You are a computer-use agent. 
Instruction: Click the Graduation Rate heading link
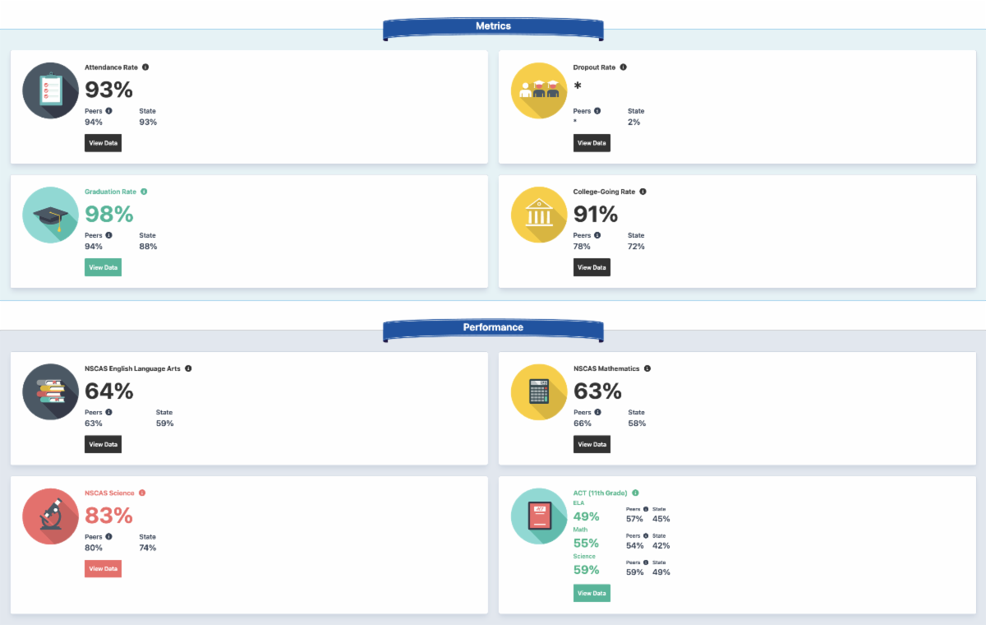pos(110,192)
